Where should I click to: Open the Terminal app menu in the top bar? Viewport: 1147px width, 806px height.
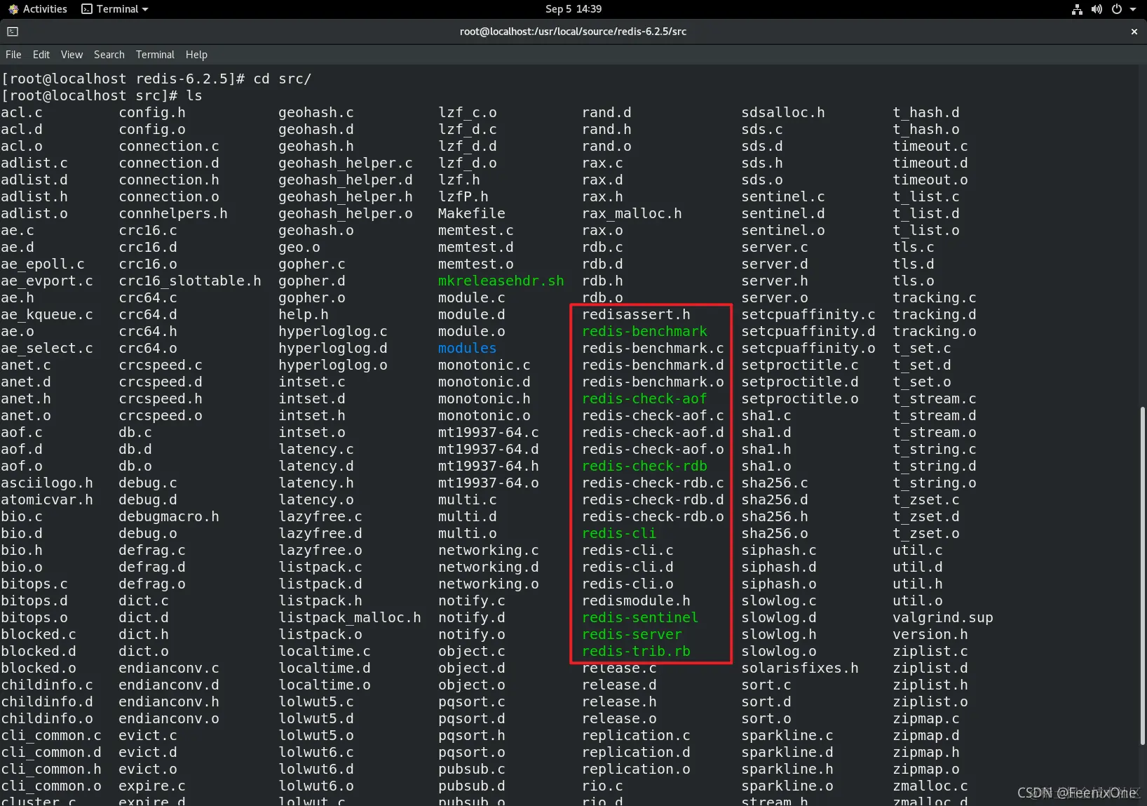pyautogui.click(x=115, y=9)
